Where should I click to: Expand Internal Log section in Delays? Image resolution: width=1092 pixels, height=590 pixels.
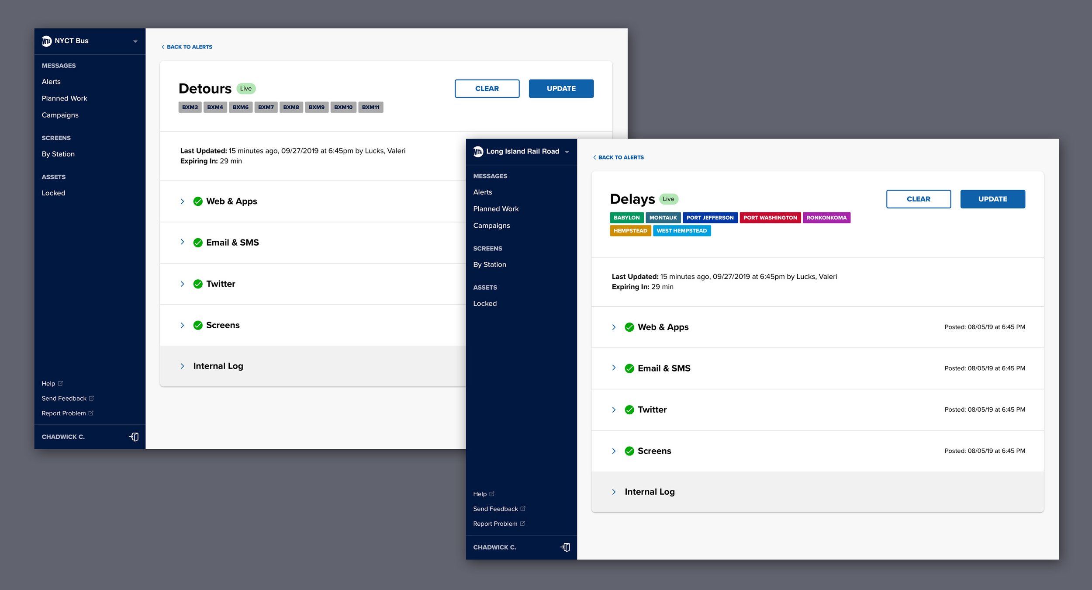[x=614, y=492]
